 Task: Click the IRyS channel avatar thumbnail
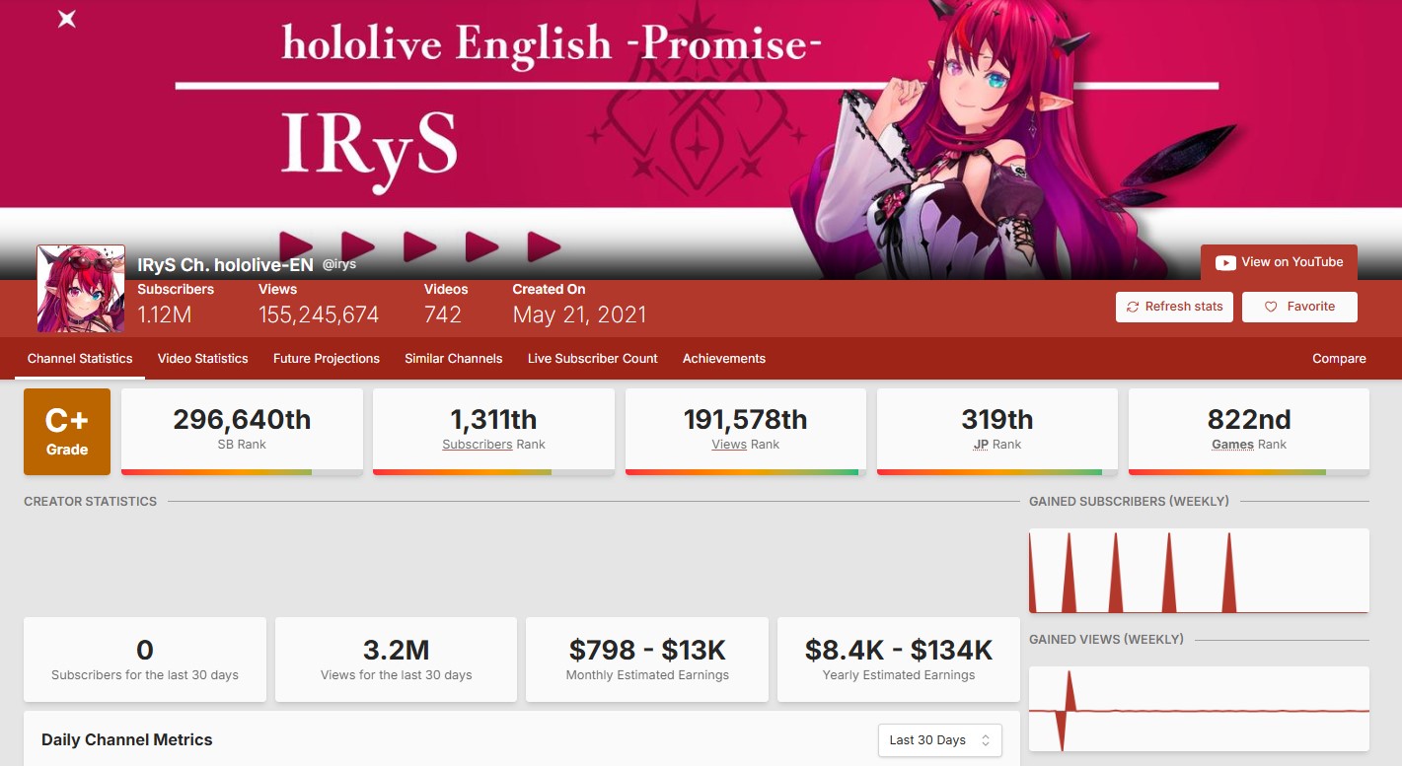[x=81, y=289]
